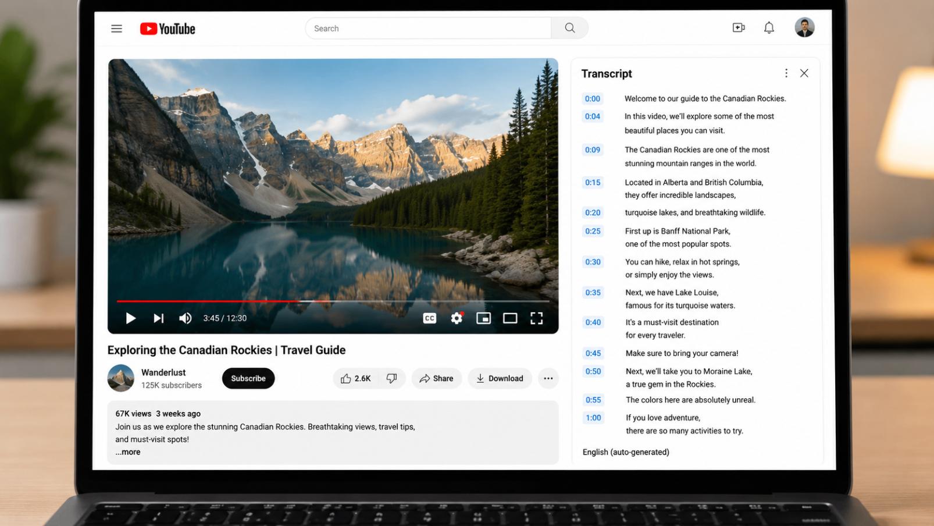Jump to transcript timestamp 0:25
Viewport: 934px width, 526px height.
(x=593, y=232)
